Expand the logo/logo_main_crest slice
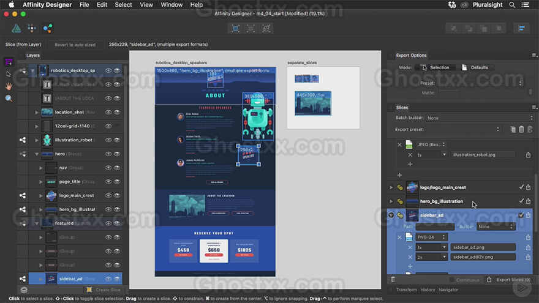 pos(391,187)
